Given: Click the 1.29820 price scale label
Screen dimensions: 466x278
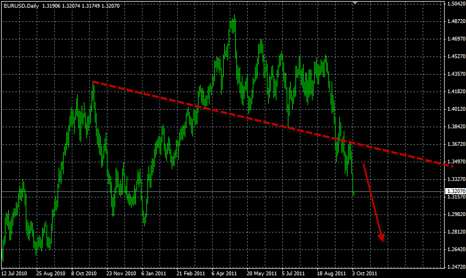Looking at the screenshot, I should (x=456, y=214).
